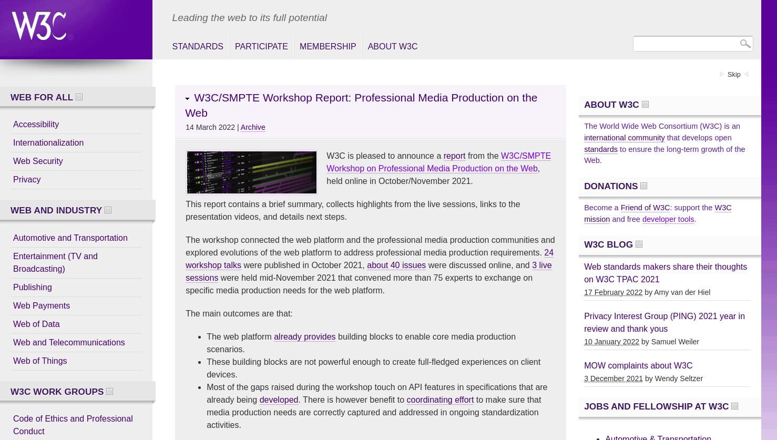Open the Accessibility link

(36, 125)
